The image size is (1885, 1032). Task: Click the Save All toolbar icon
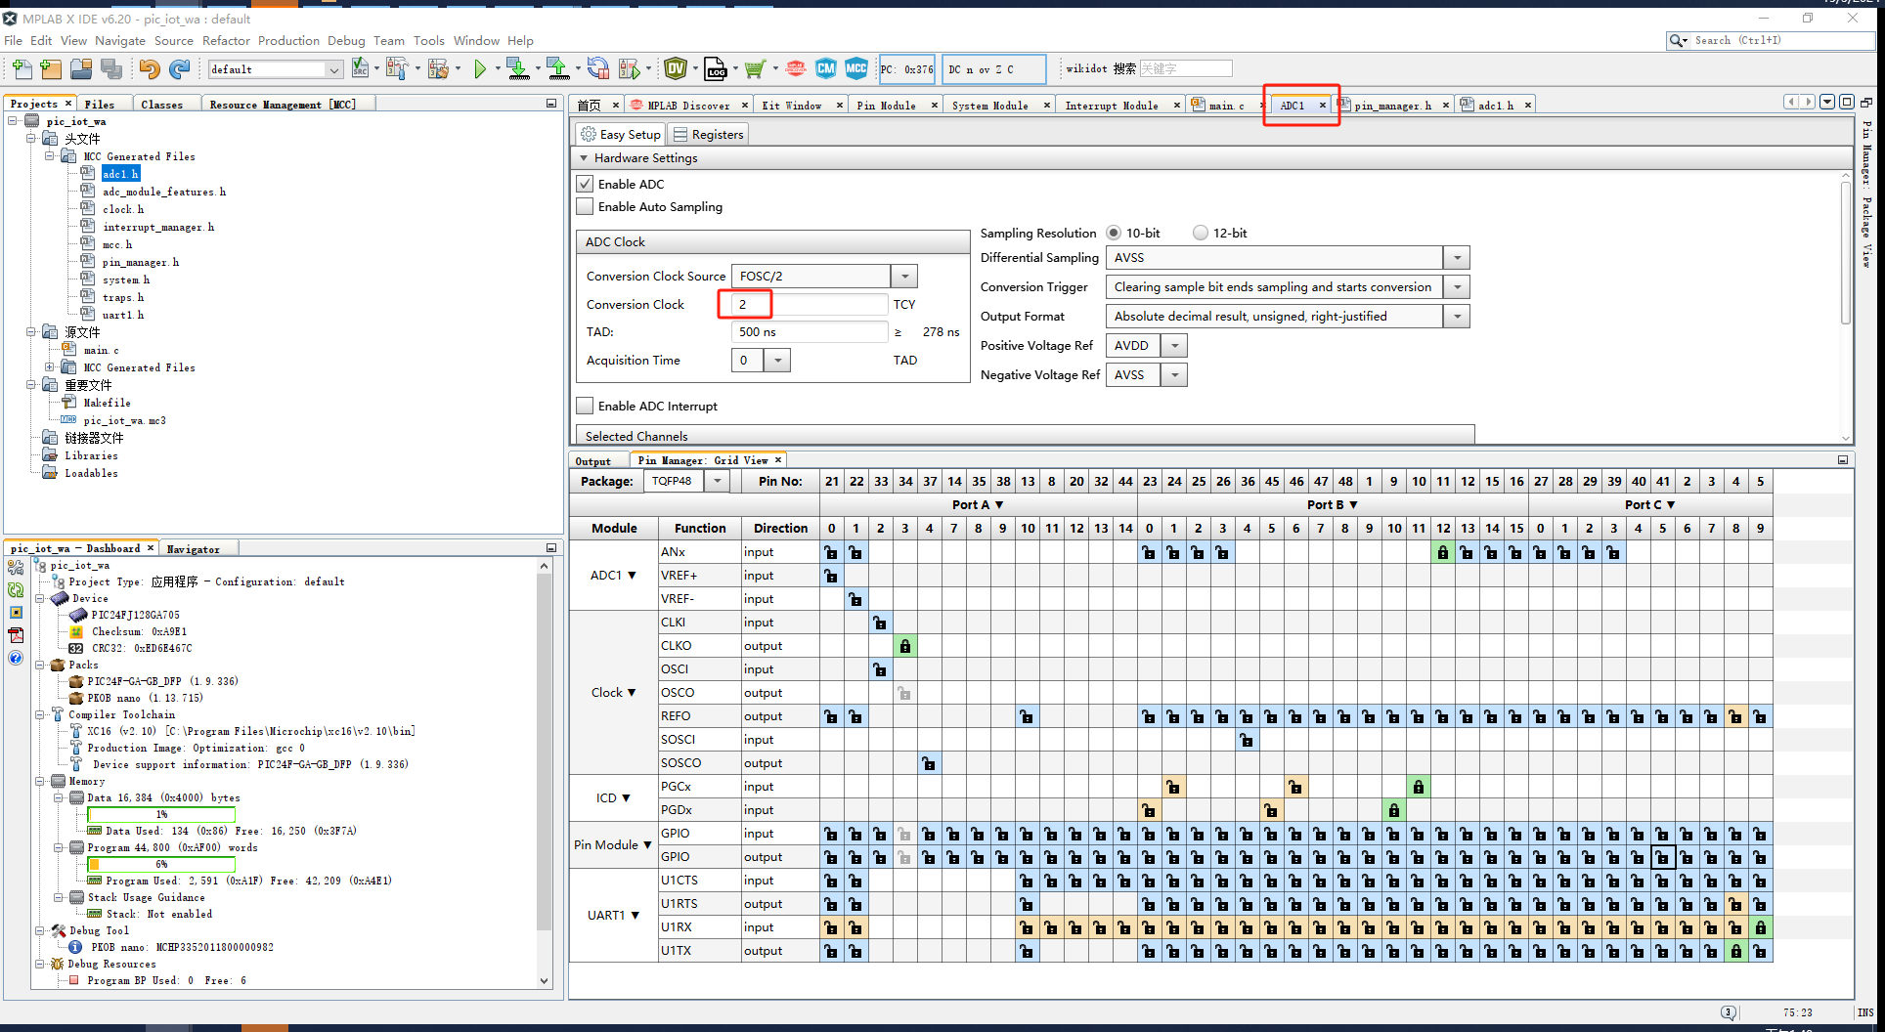click(x=111, y=68)
